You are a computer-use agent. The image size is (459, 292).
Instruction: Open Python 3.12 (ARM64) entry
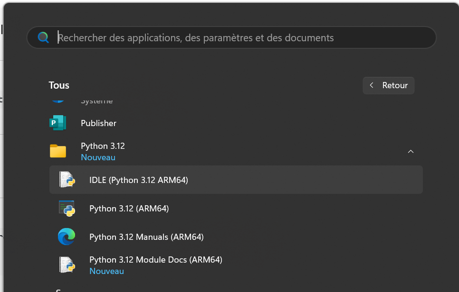coord(129,209)
